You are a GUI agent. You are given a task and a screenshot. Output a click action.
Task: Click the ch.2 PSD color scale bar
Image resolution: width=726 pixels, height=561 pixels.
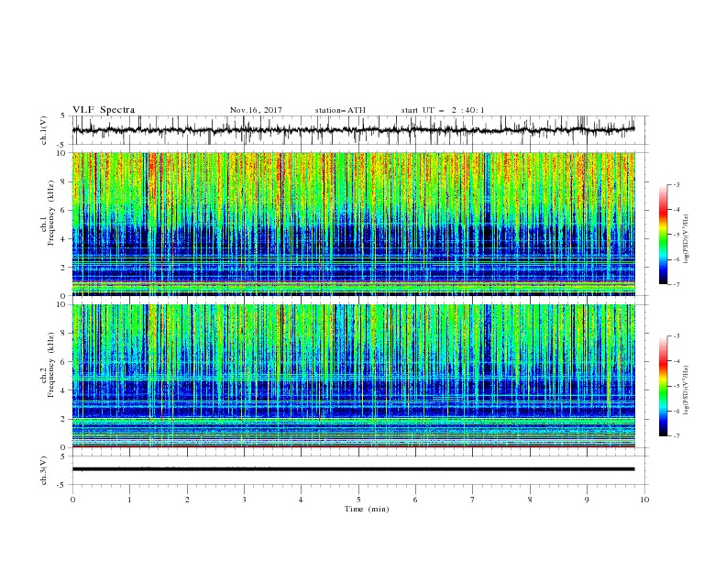(x=663, y=386)
